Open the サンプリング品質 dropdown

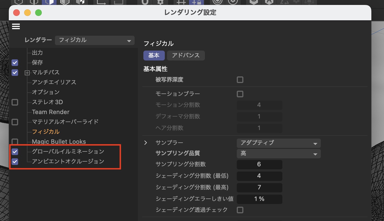[279, 154]
